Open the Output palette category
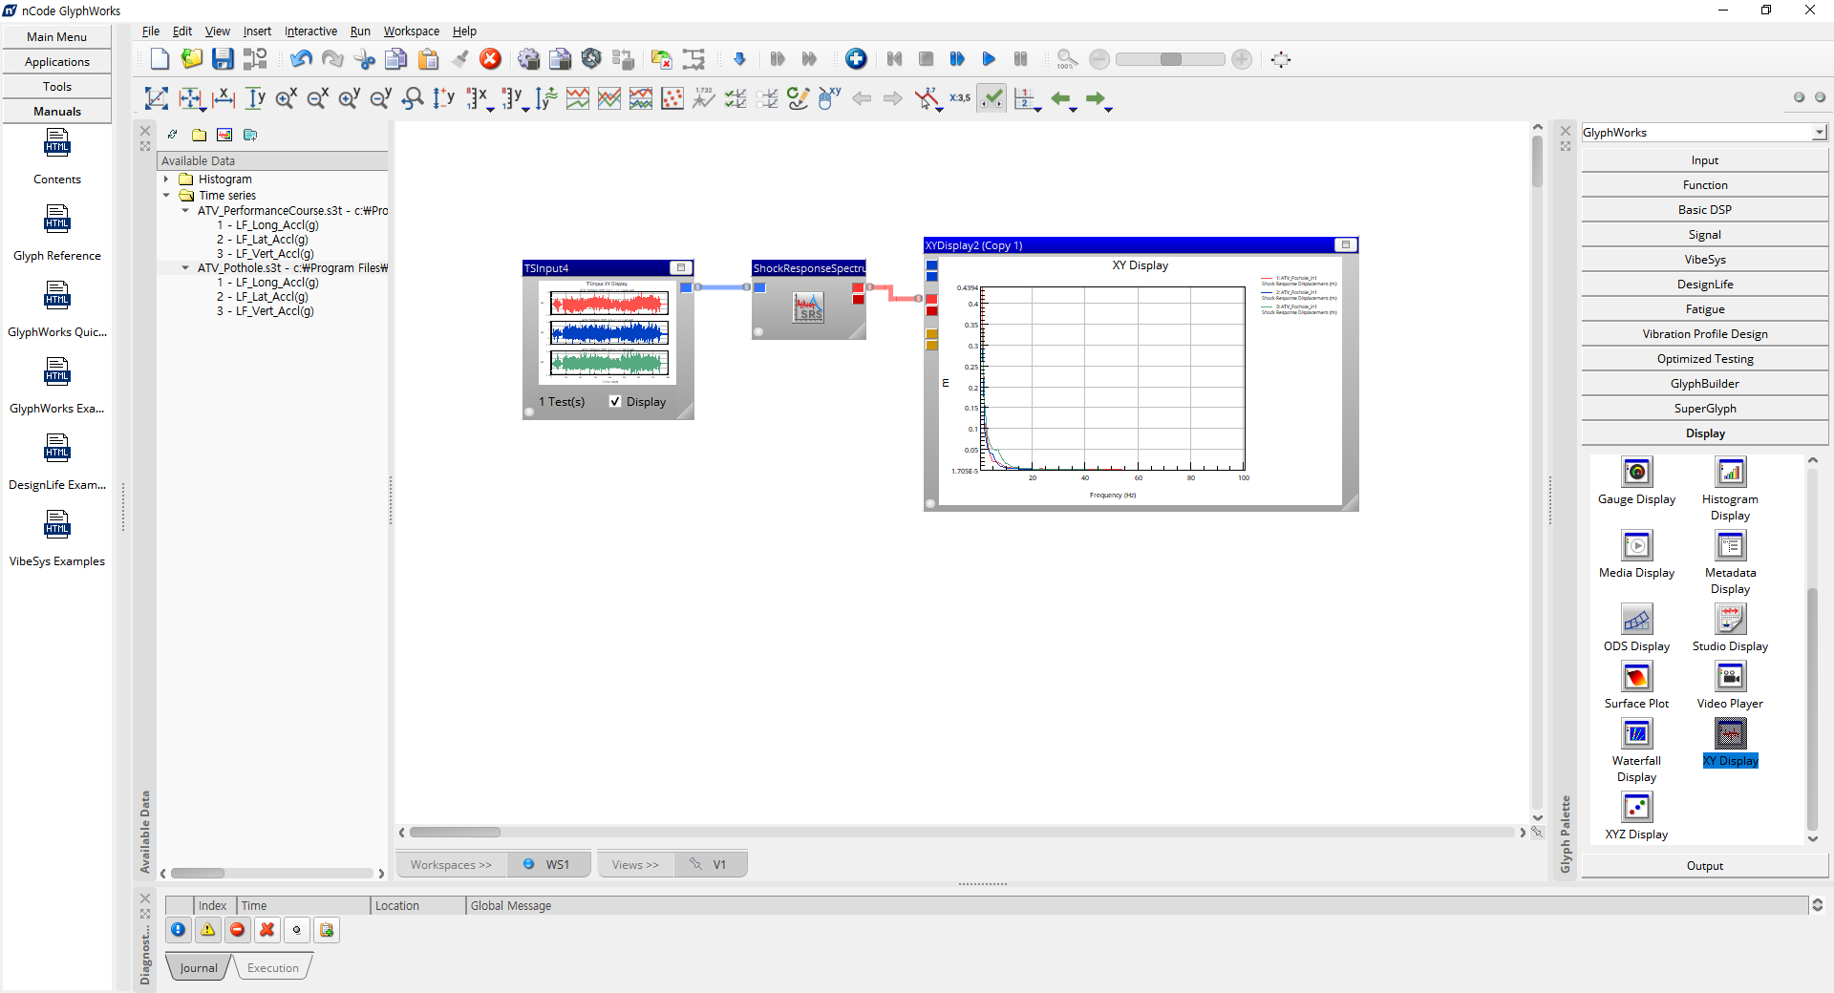The image size is (1834, 993). (1705, 866)
